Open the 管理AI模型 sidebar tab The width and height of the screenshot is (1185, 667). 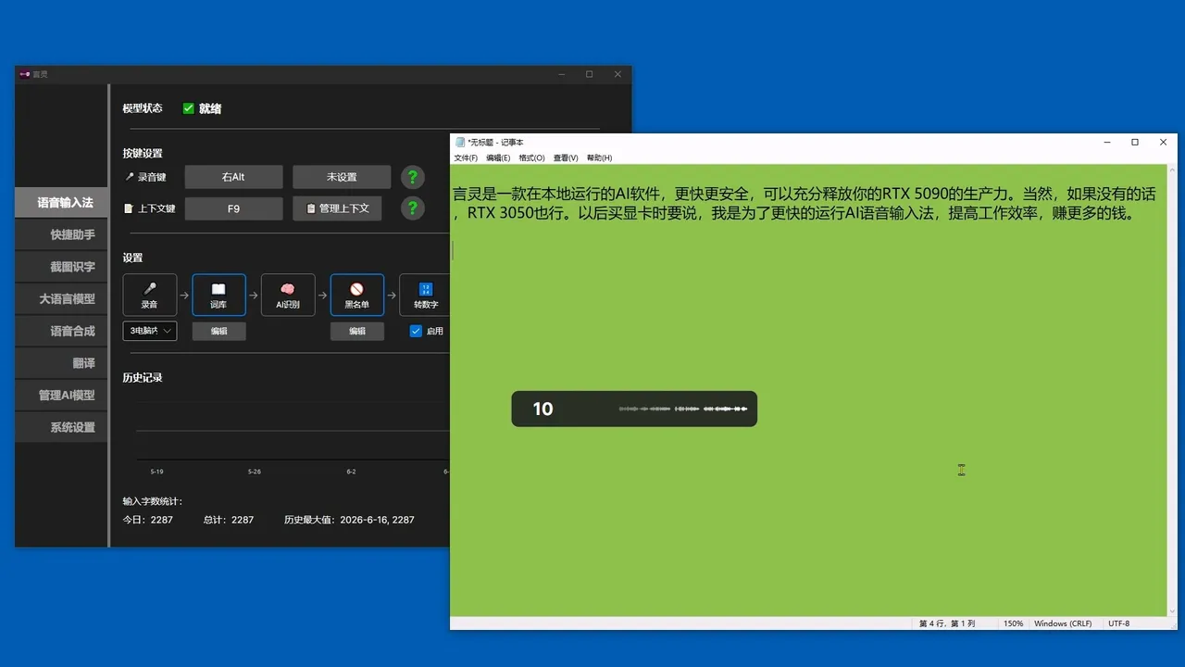click(x=62, y=395)
